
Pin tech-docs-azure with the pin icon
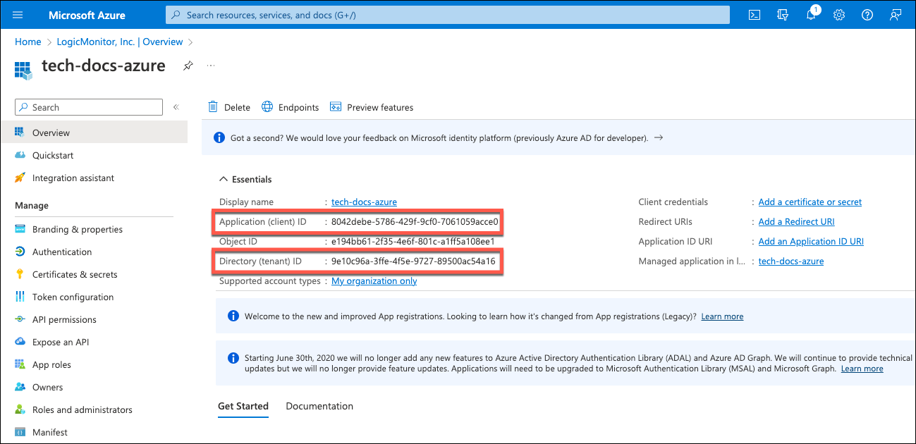tap(188, 66)
